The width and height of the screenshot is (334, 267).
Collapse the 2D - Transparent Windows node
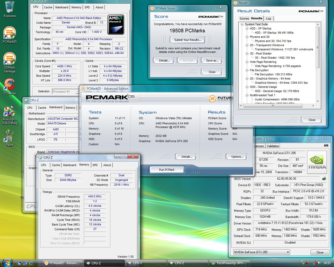(247, 45)
